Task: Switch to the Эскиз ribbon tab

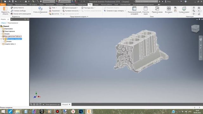Action: pos(42,4)
